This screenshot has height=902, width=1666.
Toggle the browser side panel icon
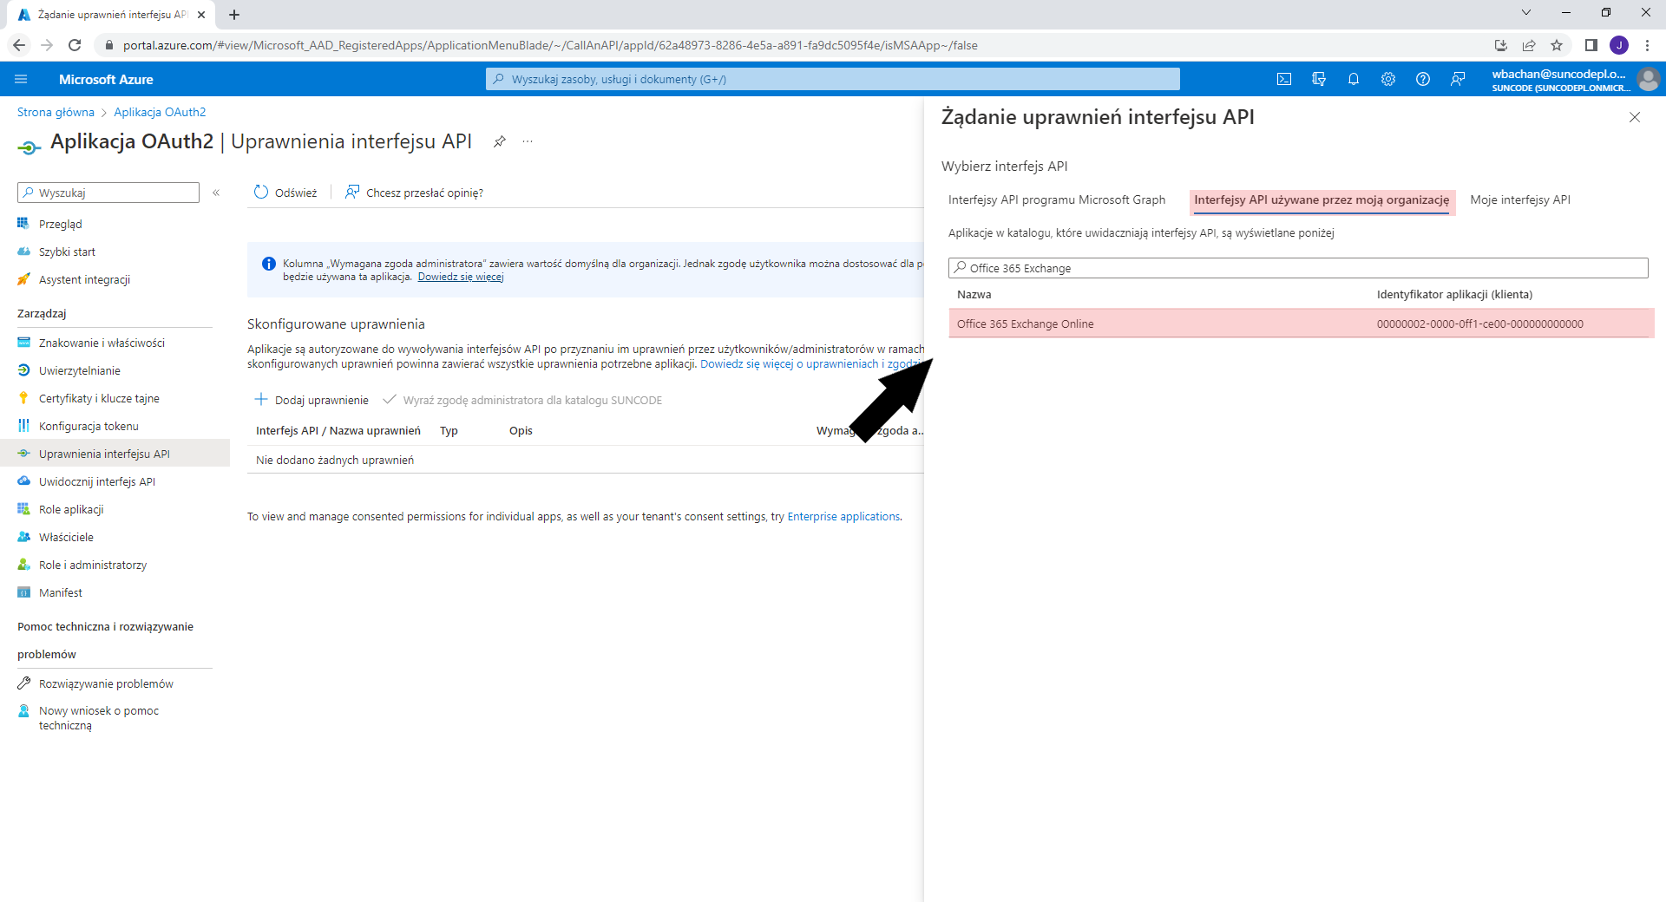pos(1591,45)
